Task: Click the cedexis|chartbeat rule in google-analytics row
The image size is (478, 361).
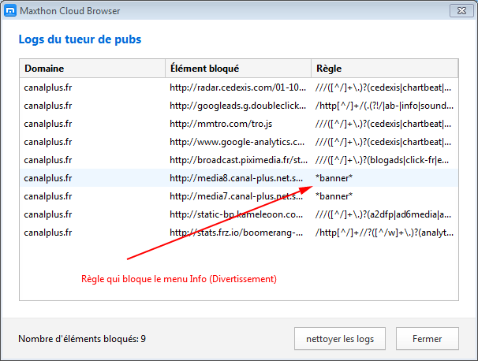Action: 383,142
